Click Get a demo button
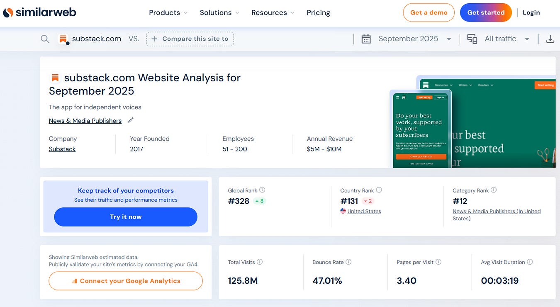 point(429,12)
